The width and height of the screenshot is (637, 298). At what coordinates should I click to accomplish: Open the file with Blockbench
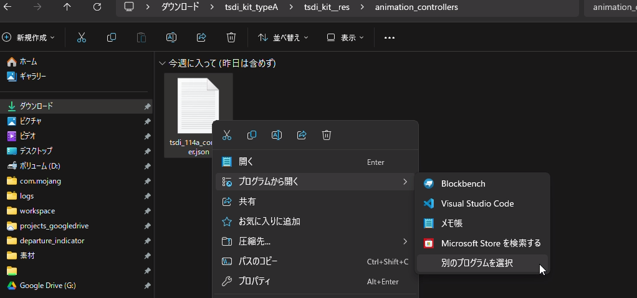click(x=462, y=184)
